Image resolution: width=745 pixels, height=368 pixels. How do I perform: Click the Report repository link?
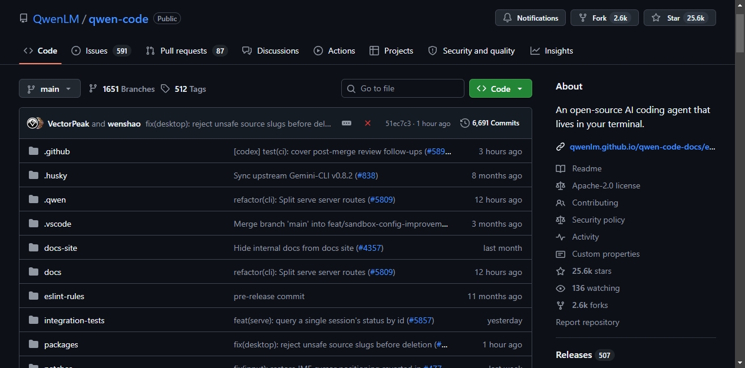(588, 322)
